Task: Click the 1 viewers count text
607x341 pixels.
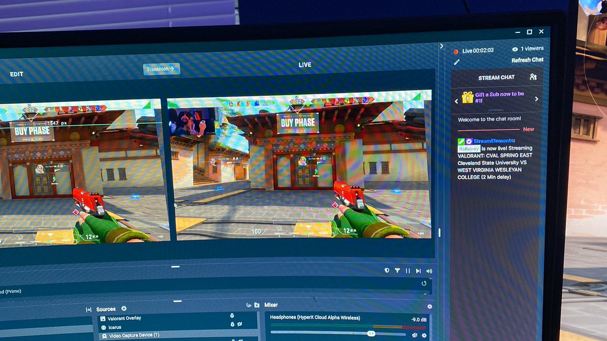Action: pyautogui.click(x=533, y=48)
